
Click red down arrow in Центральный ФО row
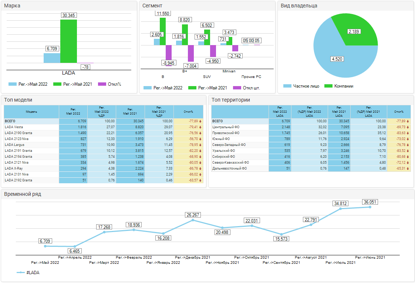pyautogui.click(x=408, y=127)
